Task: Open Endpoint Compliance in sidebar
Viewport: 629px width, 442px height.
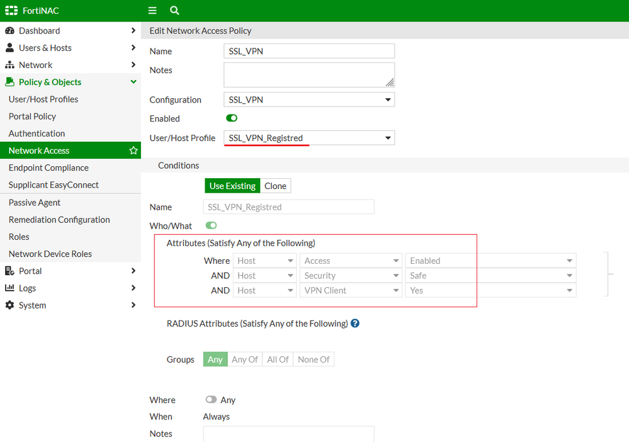Action: [48, 168]
